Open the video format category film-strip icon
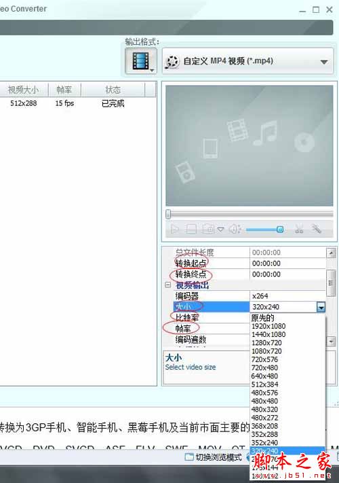The height and width of the screenshot is (483, 339). click(x=141, y=60)
